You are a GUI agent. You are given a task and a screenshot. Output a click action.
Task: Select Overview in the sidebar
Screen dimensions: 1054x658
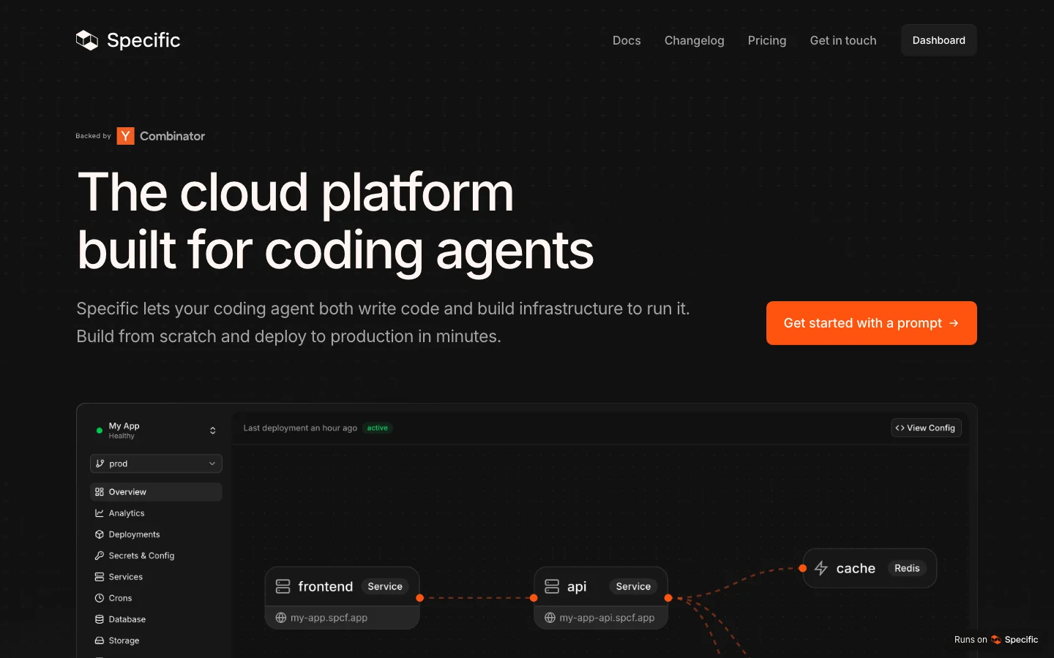pyautogui.click(x=156, y=492)
